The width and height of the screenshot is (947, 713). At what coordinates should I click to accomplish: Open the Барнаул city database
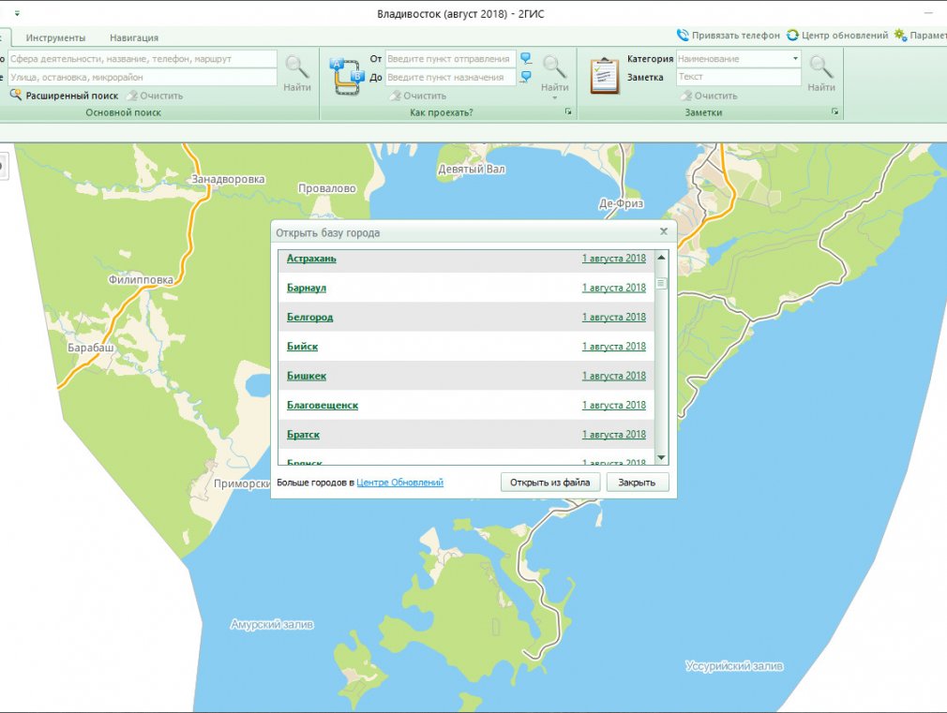click(x=307, y=288)
